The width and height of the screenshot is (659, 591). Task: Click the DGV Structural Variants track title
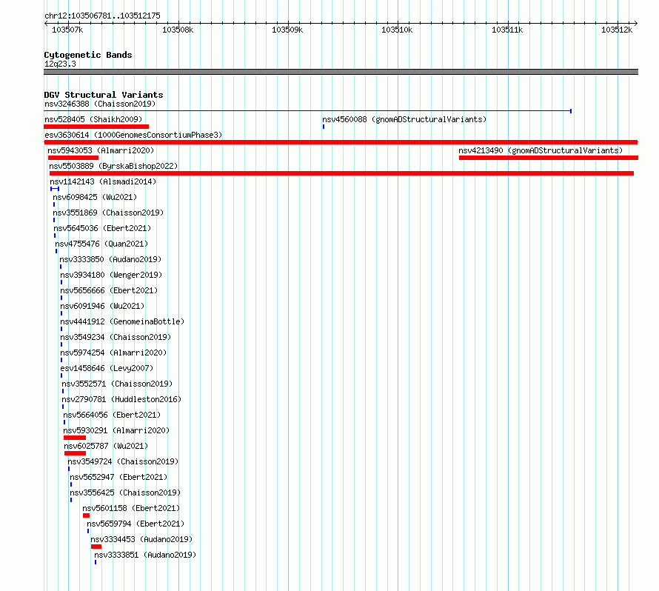[x=104, y=95]
